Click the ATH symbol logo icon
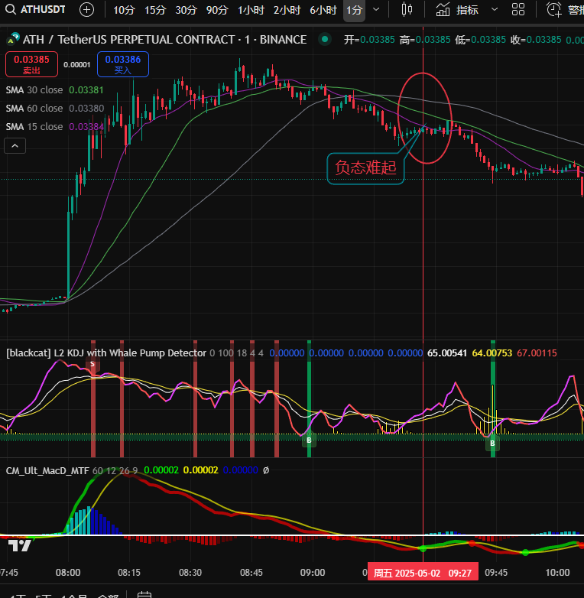 point(13,39)
